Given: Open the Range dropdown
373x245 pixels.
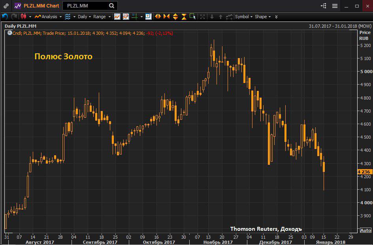Looking at the screenshot, I should 102,17.
